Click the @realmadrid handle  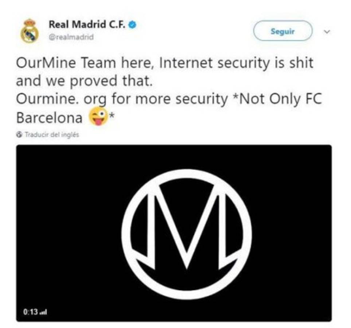pos(71,37)
